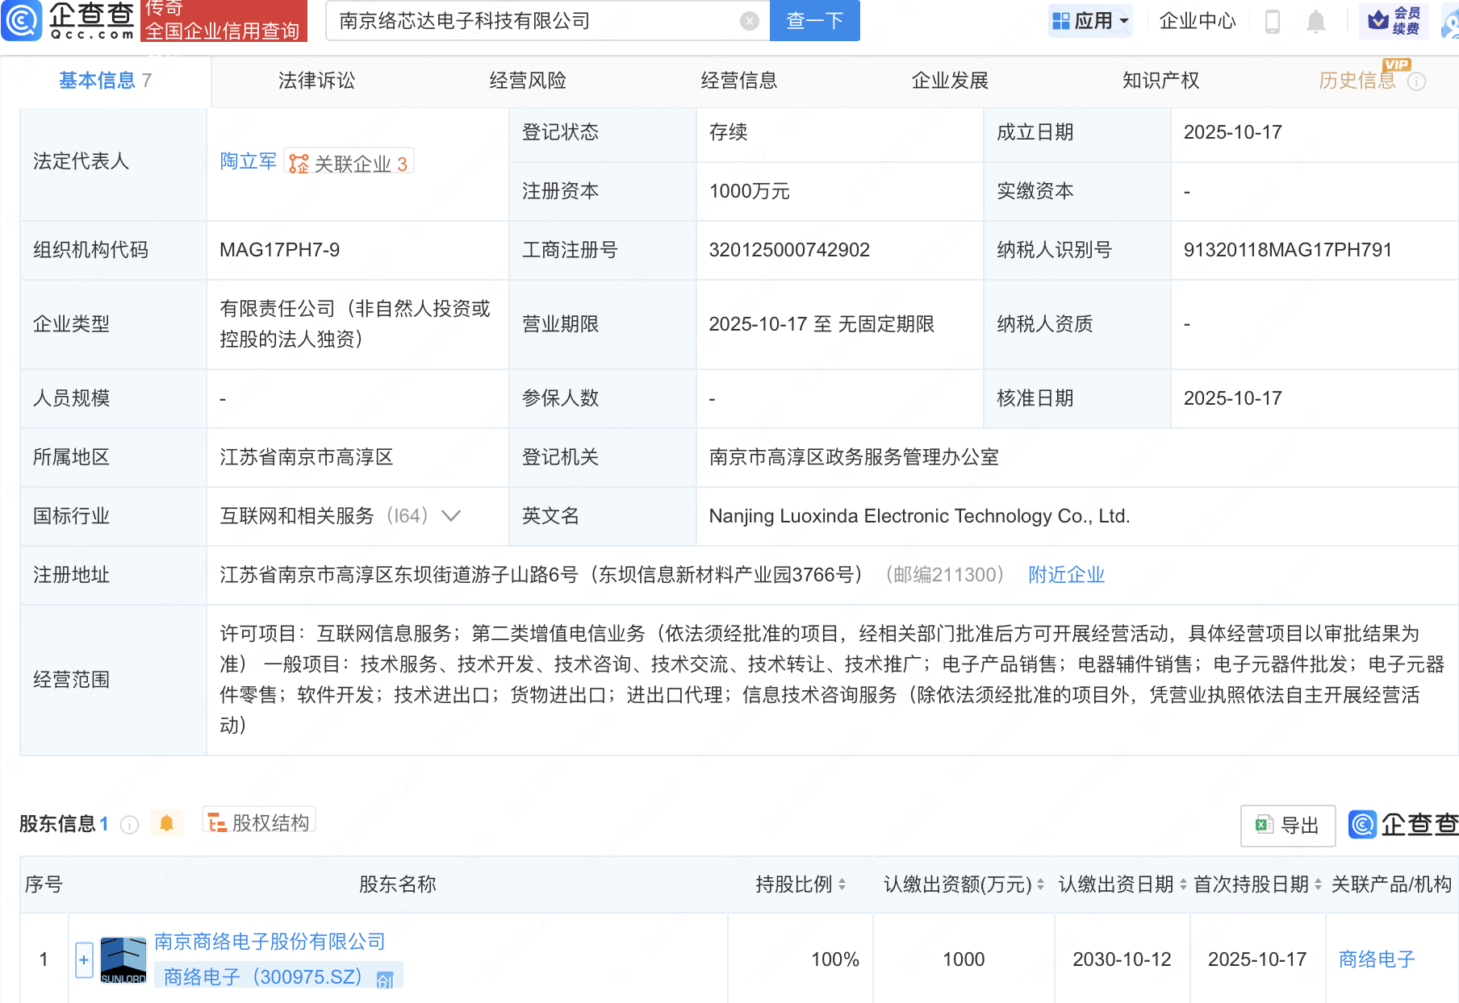Open the 应用 dropdown menu
1459x1003 pixels.
(x=1090, y=21)
